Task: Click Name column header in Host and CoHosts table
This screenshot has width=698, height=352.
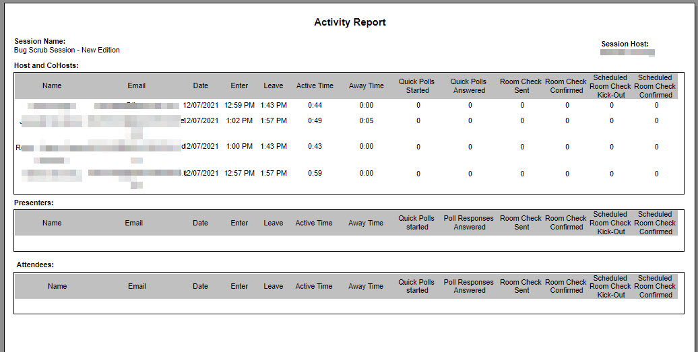Action: tap(52, 86)
